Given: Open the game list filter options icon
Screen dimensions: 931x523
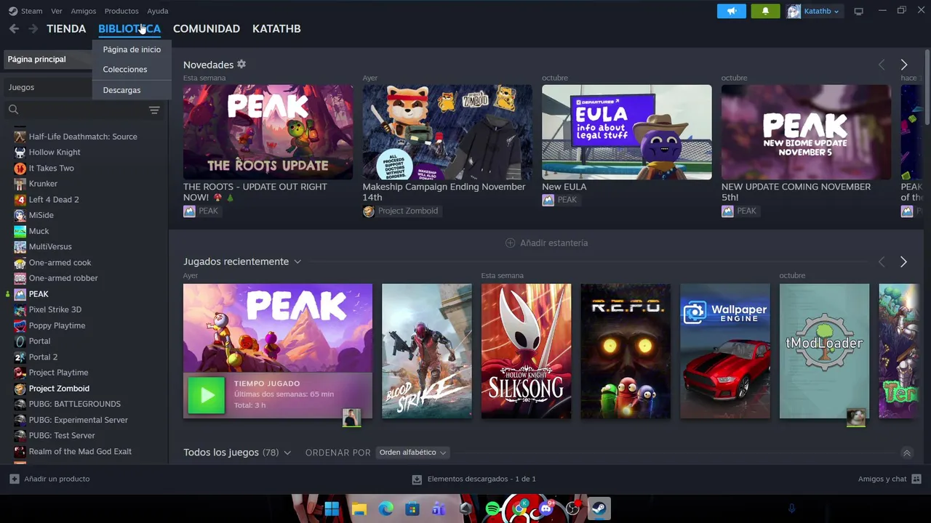Looking at the screenshot, I should [154, 110].
